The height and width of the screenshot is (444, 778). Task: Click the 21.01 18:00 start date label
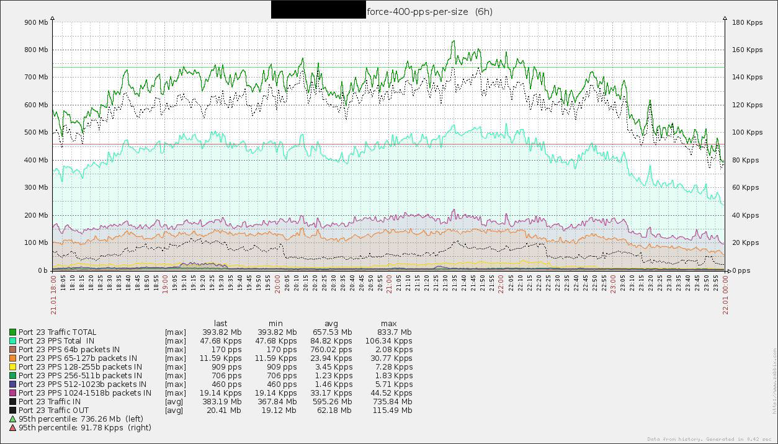(53, 295)
